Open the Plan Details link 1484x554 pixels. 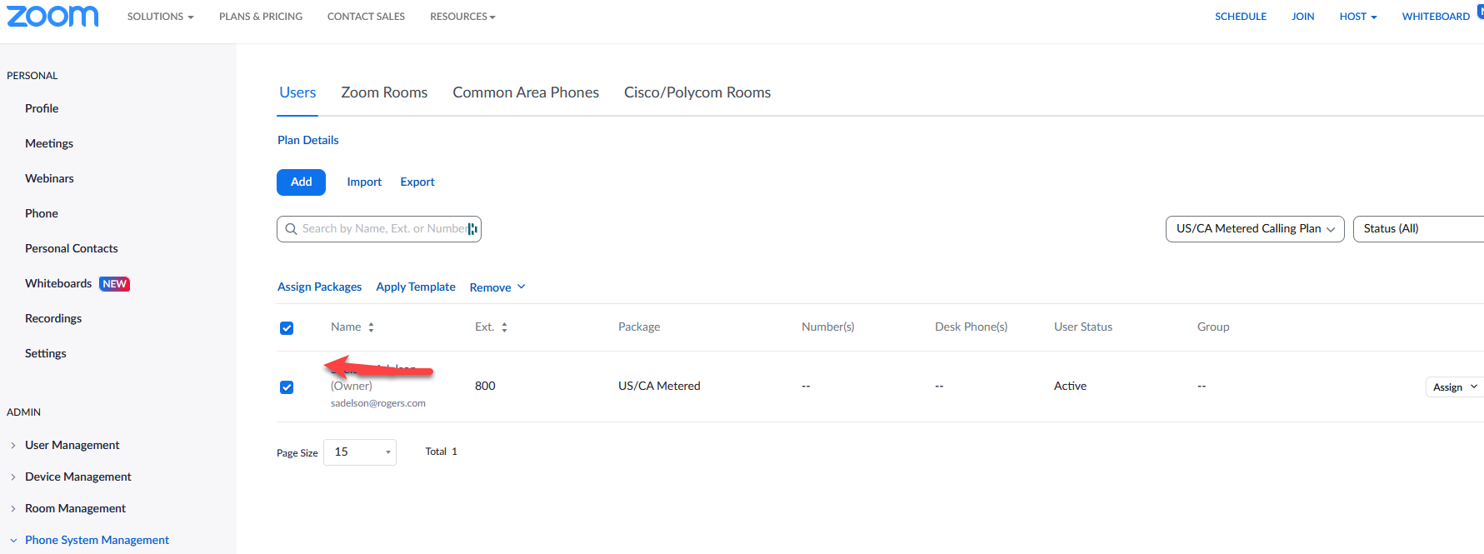[308, 141]
